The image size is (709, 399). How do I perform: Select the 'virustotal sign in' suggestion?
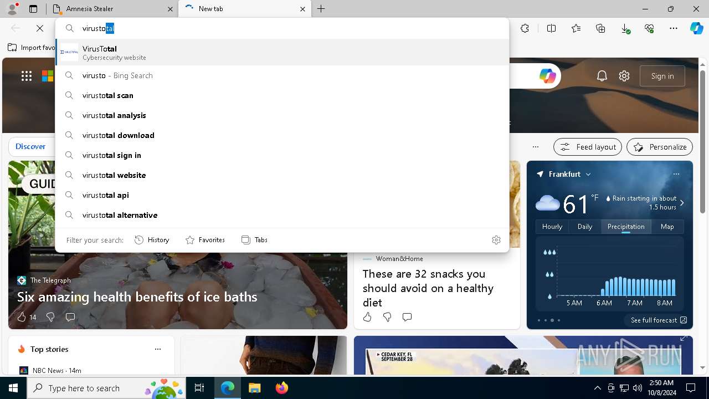coord(282,155)
